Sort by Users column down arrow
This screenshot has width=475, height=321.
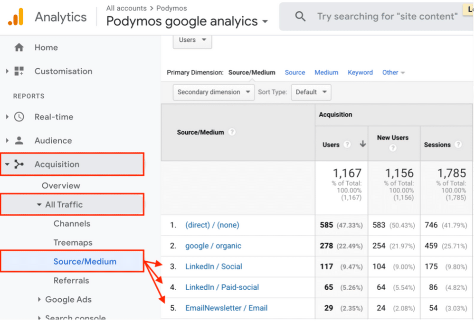coord(362,144)
